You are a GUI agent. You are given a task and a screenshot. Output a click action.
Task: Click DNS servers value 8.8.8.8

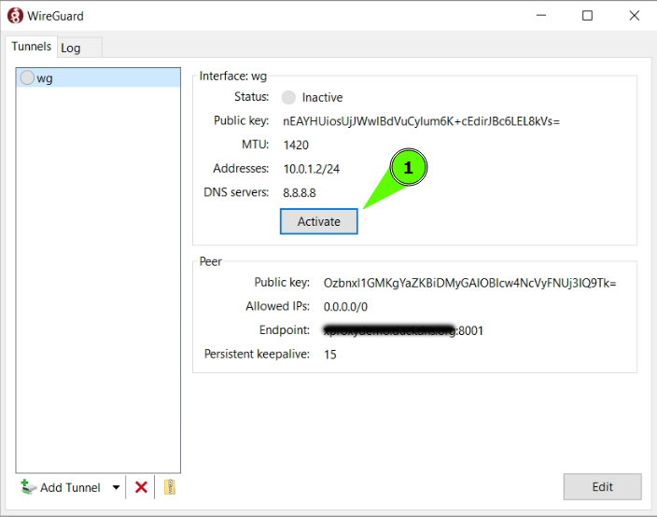click(300, 193)
